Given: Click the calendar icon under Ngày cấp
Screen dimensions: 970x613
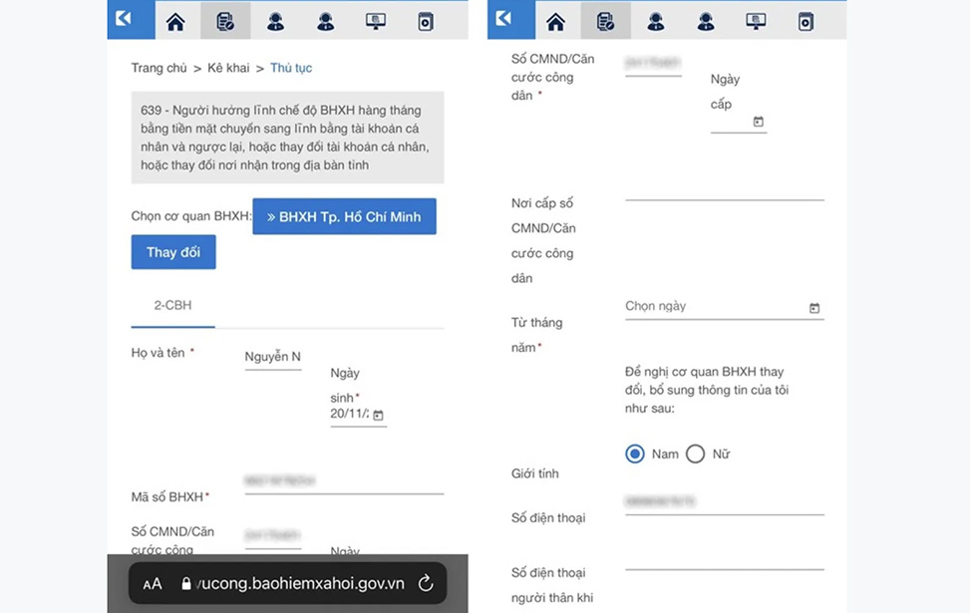Looking at the screenshot, I should [758, 122].
